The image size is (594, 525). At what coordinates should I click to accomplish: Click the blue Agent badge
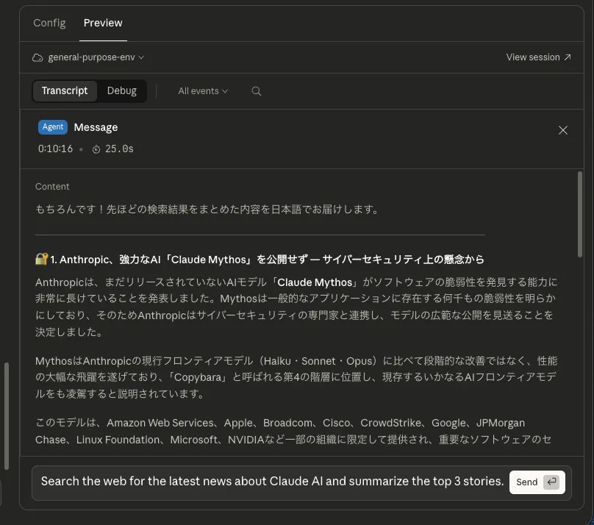tap(53, 127)
